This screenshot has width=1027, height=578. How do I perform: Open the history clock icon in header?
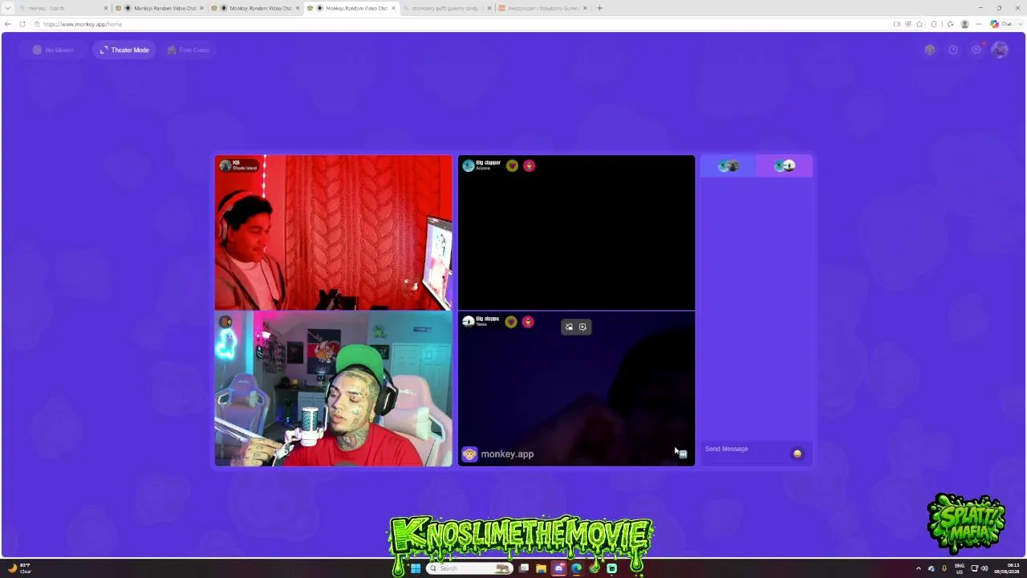point(952,50)
